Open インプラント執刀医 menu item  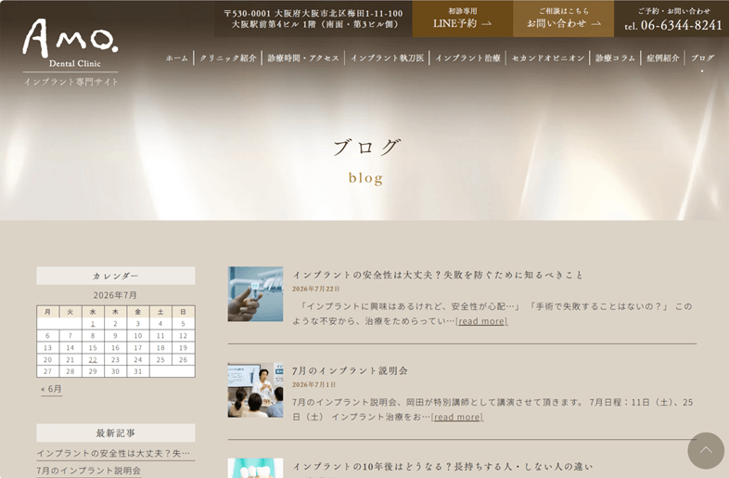point(388,58)
